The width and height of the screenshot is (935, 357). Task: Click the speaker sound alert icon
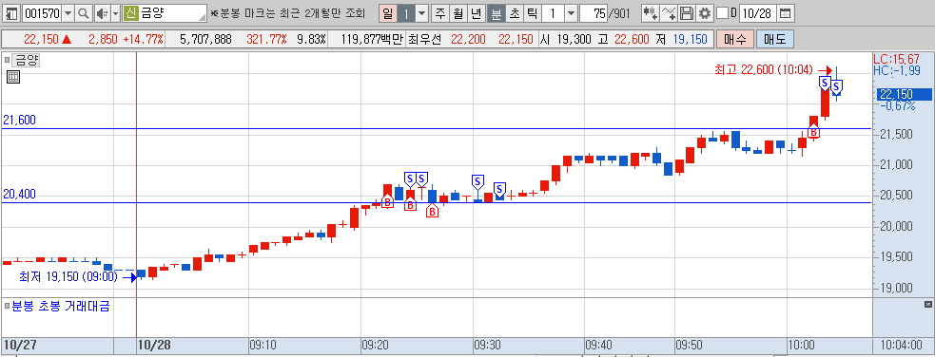click(102, 13)
